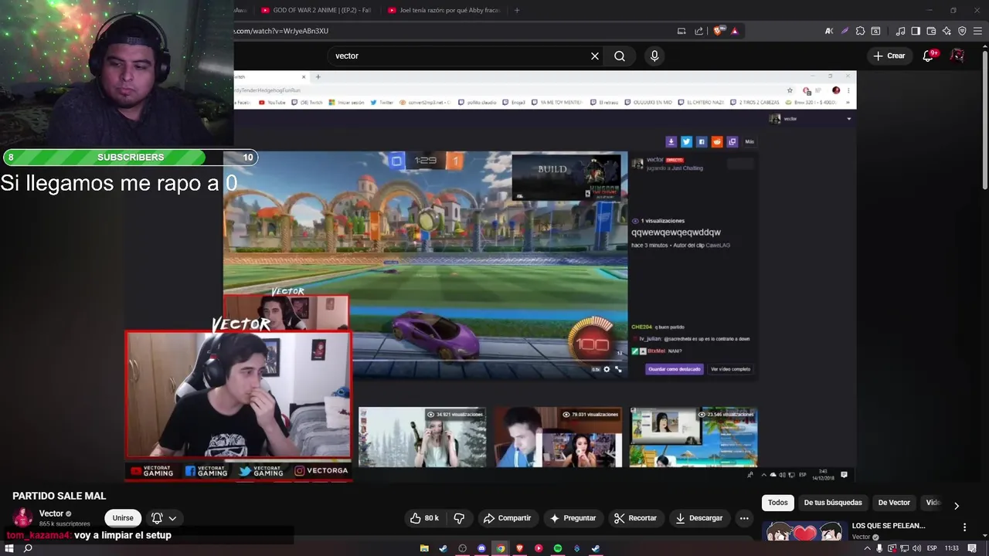Click the install app icon in address bar
Image resolution: width=989 pixels, height=556 pixels.
click(x=681, y=31)
